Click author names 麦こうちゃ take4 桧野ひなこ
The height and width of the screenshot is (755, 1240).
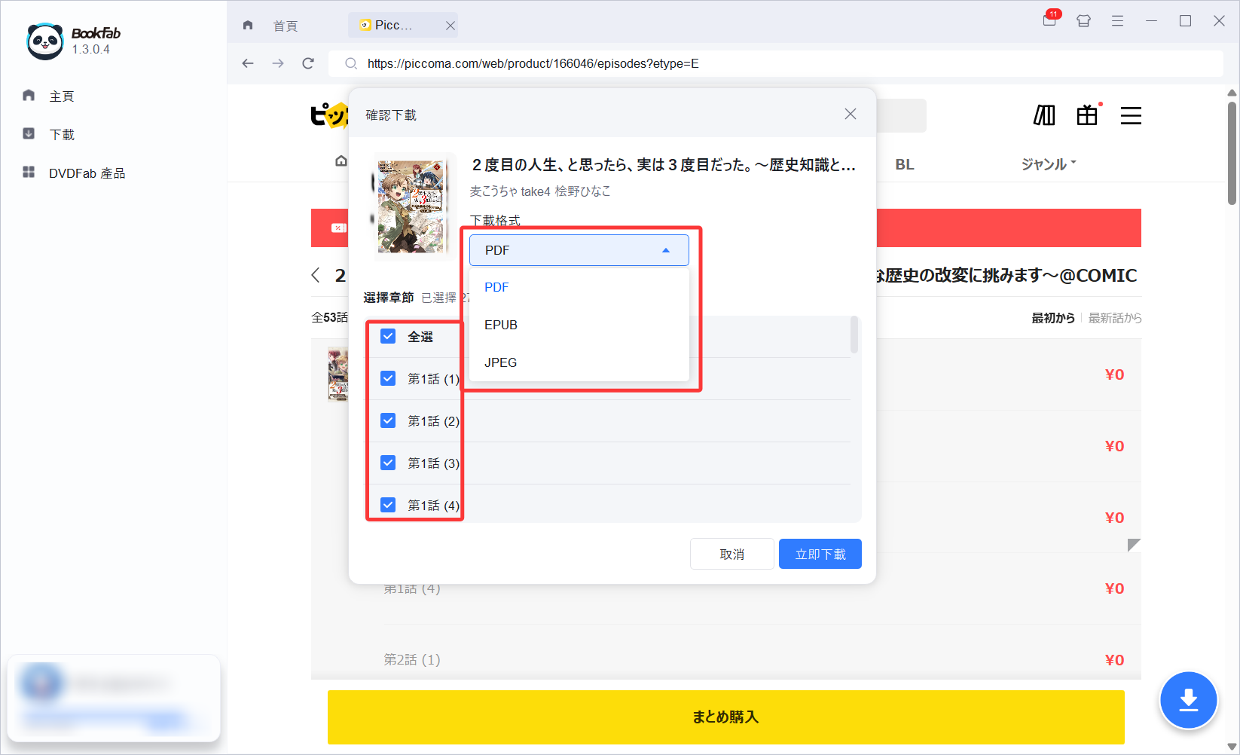coord(540,191)
